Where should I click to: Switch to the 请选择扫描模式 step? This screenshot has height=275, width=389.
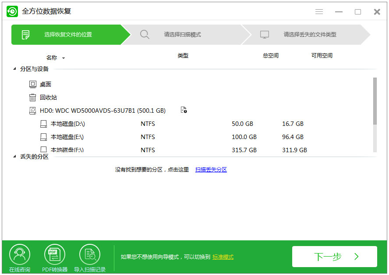coord(182,34)
